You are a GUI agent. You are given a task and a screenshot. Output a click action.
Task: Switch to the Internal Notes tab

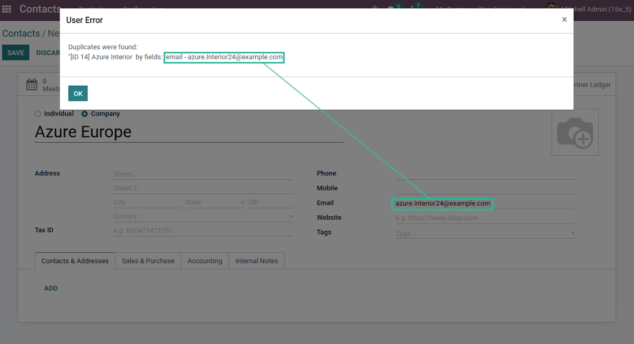click(x=256, y=261)
